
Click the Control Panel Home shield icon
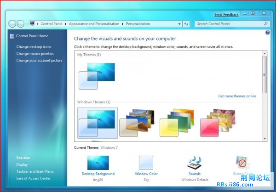click(x=12, y=36)
